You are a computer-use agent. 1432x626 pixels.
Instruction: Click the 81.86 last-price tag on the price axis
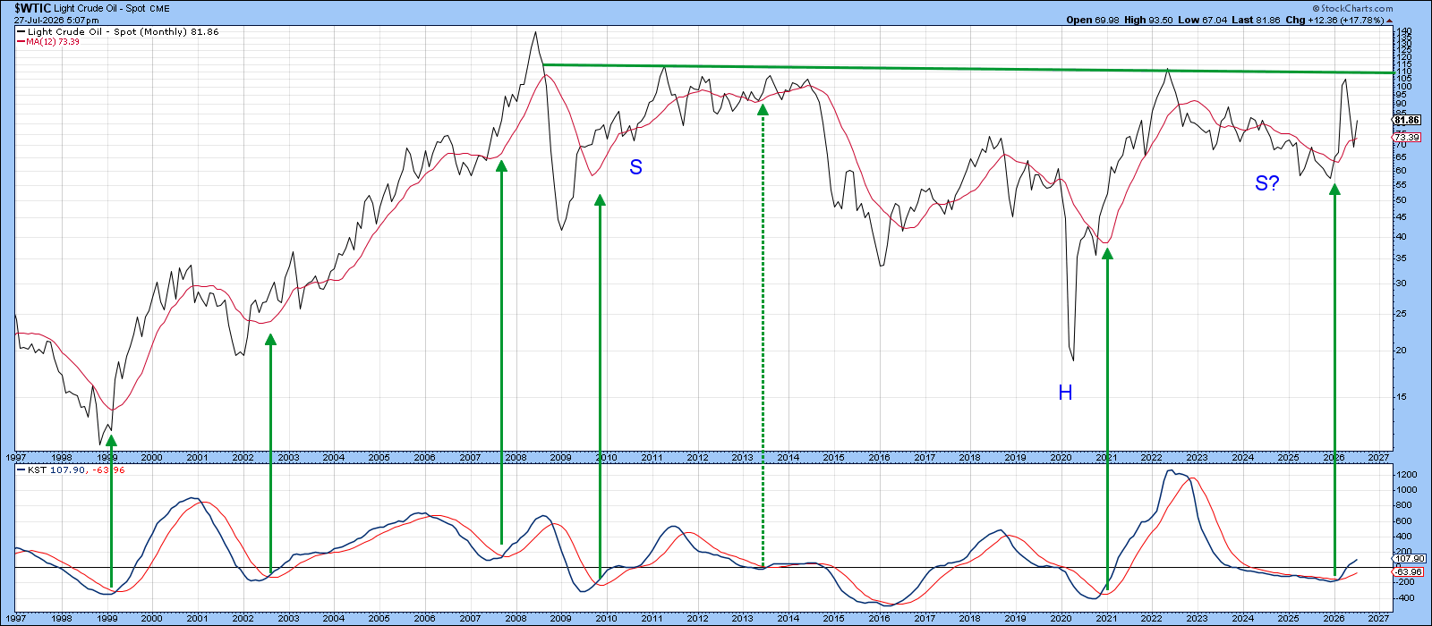(x=1407, y=121)
